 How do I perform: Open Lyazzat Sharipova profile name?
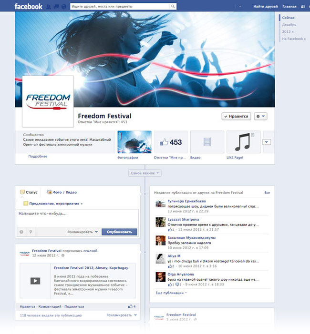[x=183, y=219]
